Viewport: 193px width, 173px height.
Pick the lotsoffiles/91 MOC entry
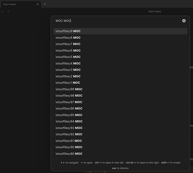pos(120,141)
